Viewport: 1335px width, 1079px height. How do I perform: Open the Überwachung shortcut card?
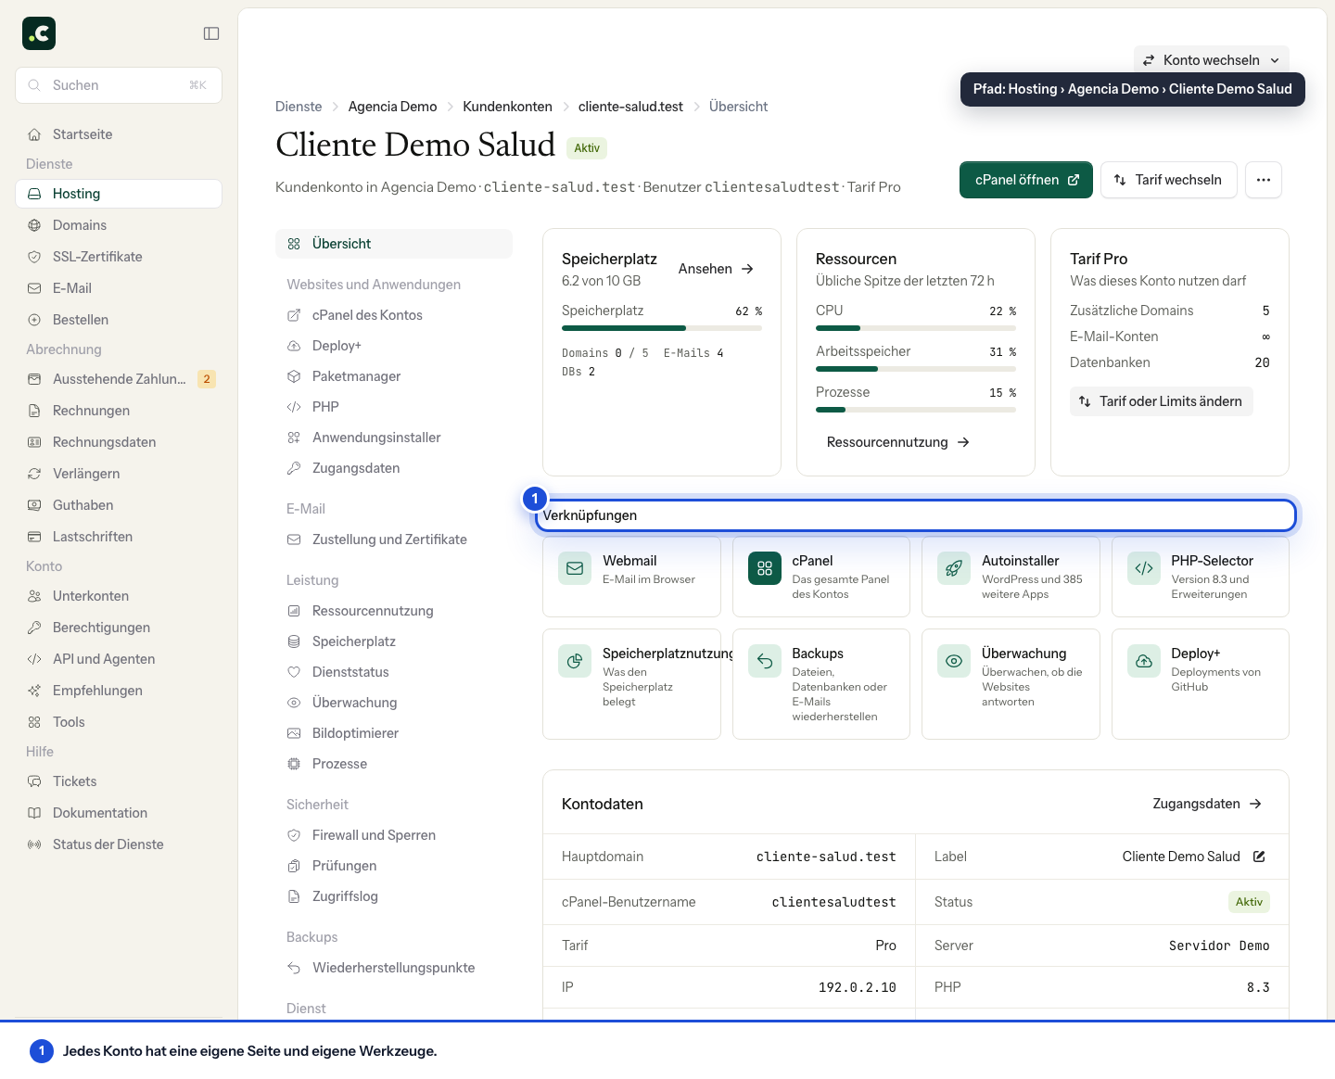pos(1011,684)
